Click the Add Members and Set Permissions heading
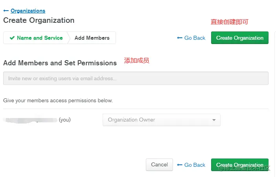This screenshot has width=276, height=177. pyautogui.click(x=60, y=63)
